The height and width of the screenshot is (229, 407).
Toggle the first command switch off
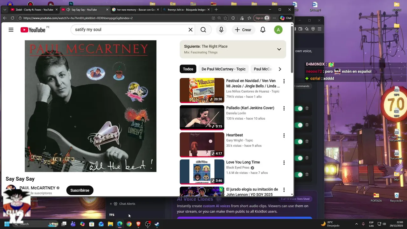299,108
